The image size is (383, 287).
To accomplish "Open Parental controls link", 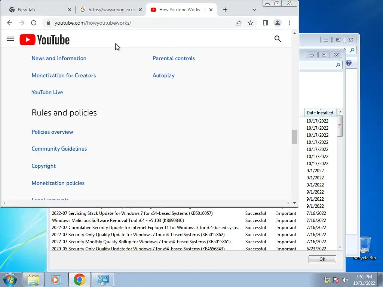I will 174,58.
